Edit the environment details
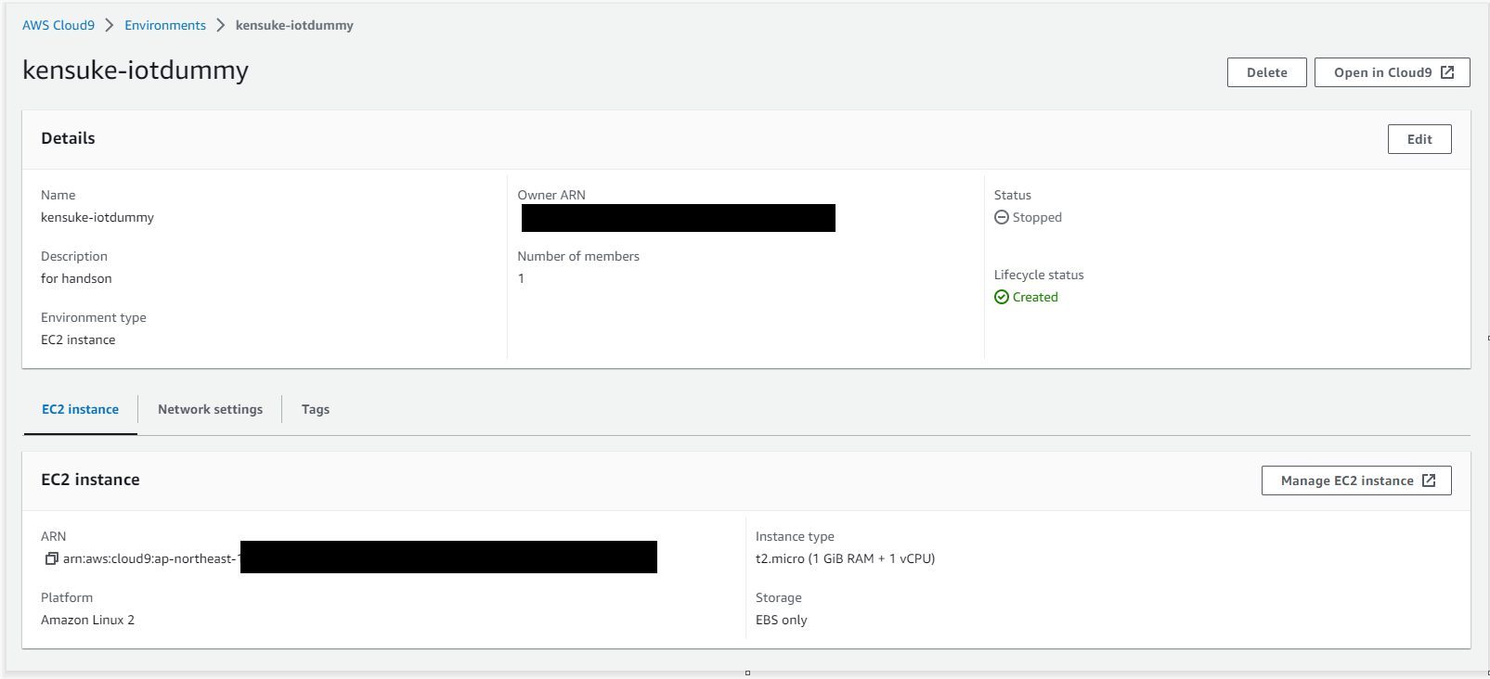Screen dimensions: 1490x679 [x=1419, y=139]
